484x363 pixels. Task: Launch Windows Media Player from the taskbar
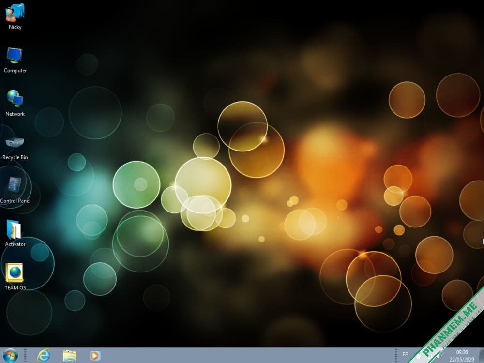[95, 356]
